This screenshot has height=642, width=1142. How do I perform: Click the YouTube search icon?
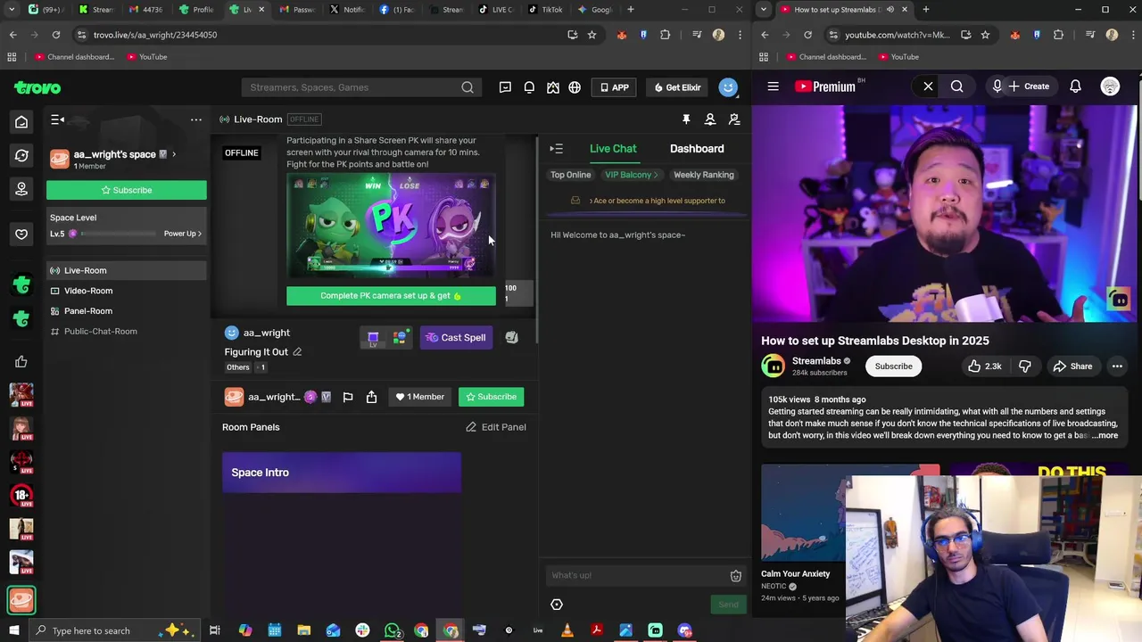click(956, 86)
